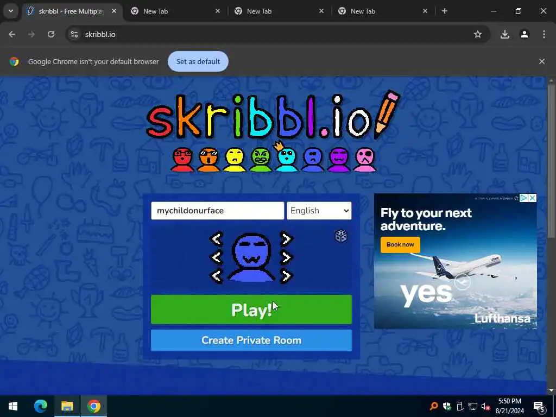Click the orange avatar with sunglasses

(x=208, y=160)
